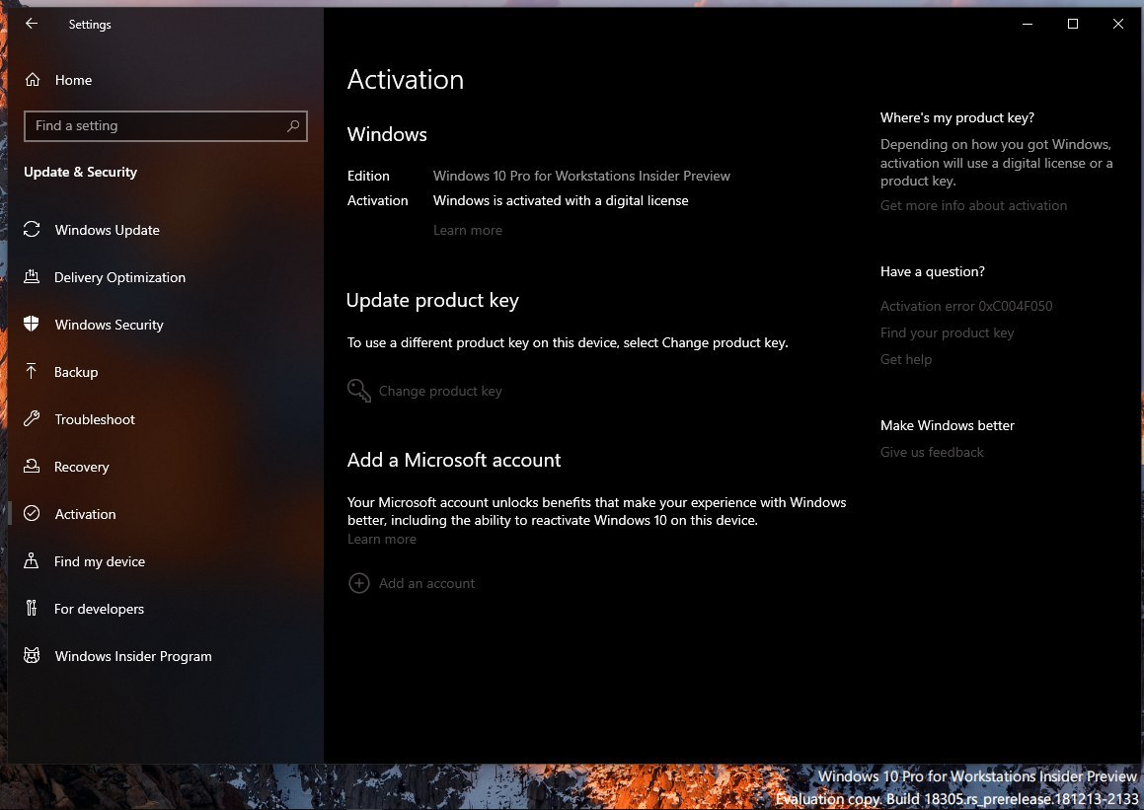This screenshot has width=1144, height=810.
Task: Click Give us feedback link
Action: [x=932, y=452]
